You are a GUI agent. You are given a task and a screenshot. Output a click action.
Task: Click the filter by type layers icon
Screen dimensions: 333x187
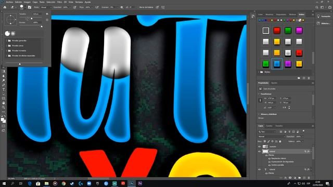(289, 131)
